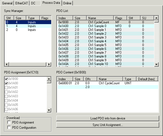Viewport: 163px width, 136px height.
Task: Select the Ch1 Sample 2 row
Action: pyautogui.click(x=106, y=34)
